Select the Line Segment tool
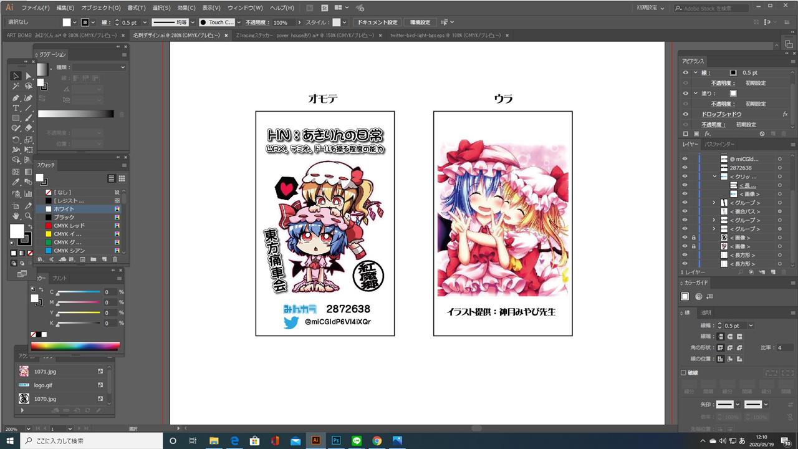798x449 pixels. (28, 108)
